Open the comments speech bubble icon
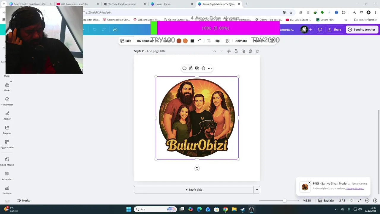This screenshot has width=380, height=214. click(320, 29)
